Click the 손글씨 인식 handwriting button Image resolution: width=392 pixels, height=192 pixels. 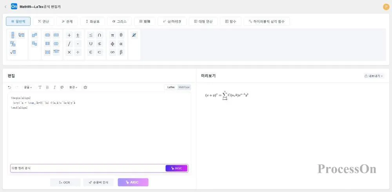[98, 182]
